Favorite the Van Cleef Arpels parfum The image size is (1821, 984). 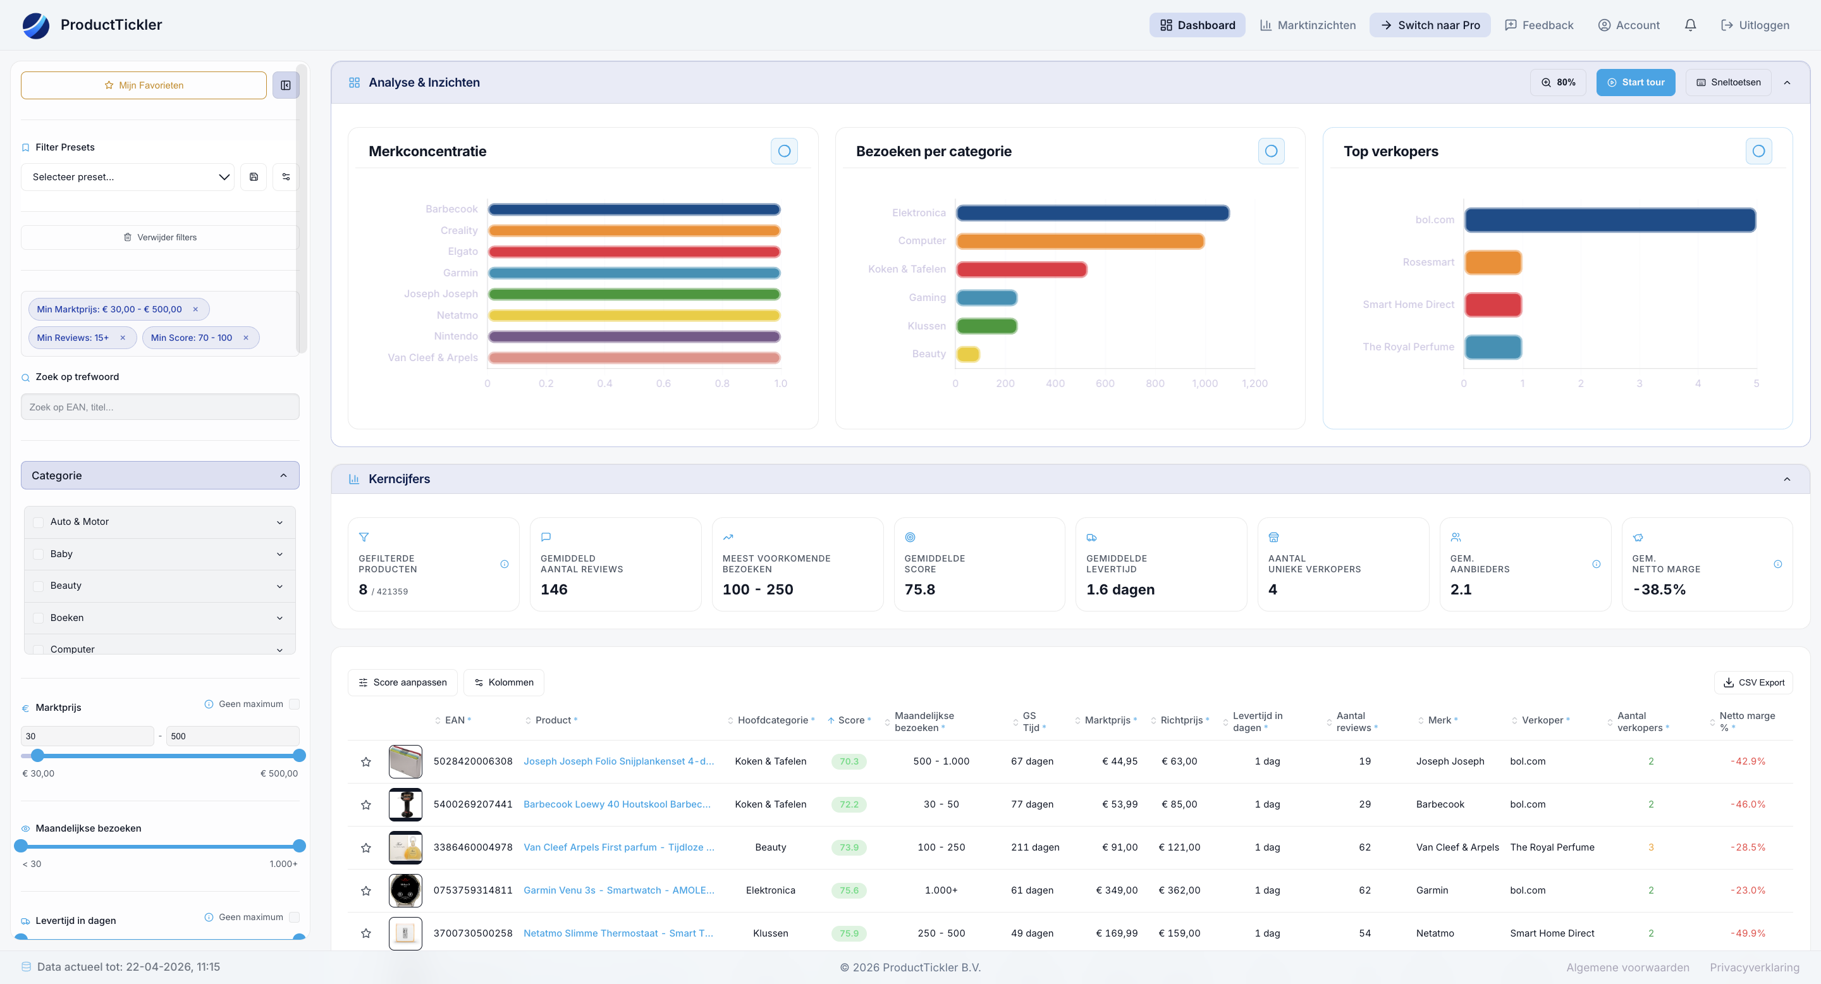tap(366, 848)
